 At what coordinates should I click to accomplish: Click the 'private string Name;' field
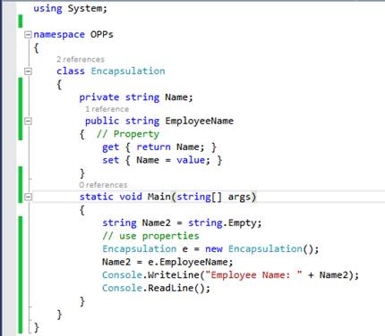point(136,97)
